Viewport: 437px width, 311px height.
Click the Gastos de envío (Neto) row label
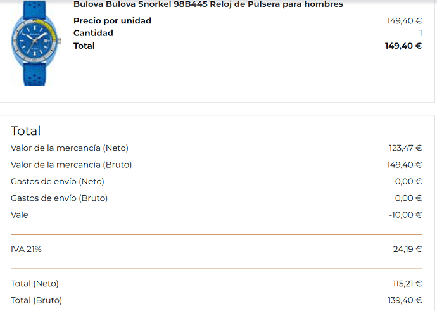click(58, 182)
